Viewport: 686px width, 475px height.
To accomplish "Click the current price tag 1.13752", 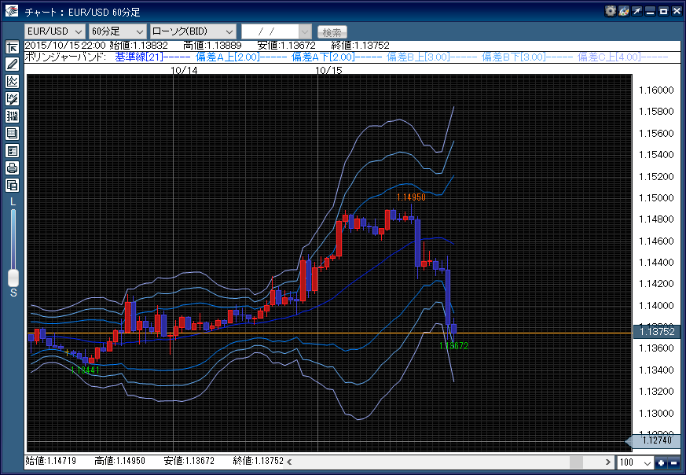I will 657,332.
